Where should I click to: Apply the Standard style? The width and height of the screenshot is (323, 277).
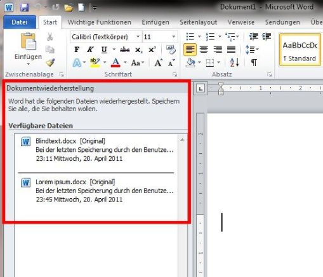click(300, 50)
